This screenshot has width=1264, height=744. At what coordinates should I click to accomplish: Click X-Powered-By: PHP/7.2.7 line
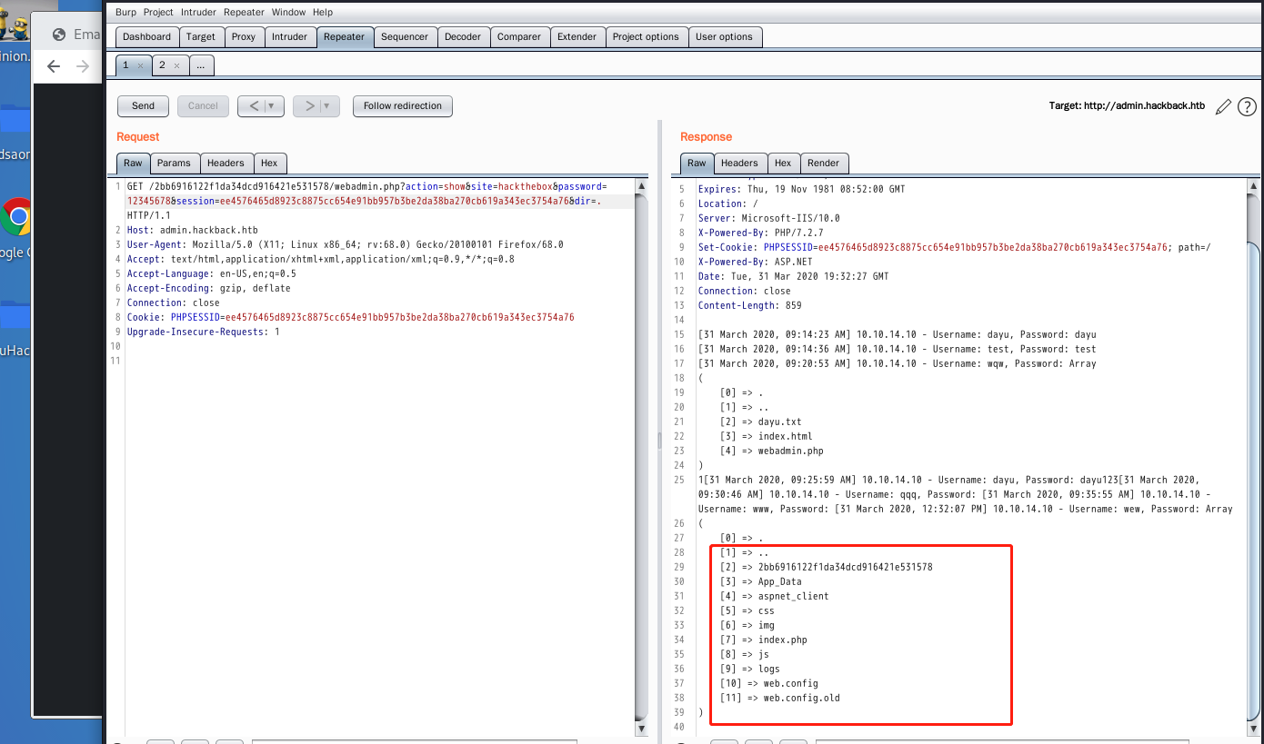tap(761, 233)
